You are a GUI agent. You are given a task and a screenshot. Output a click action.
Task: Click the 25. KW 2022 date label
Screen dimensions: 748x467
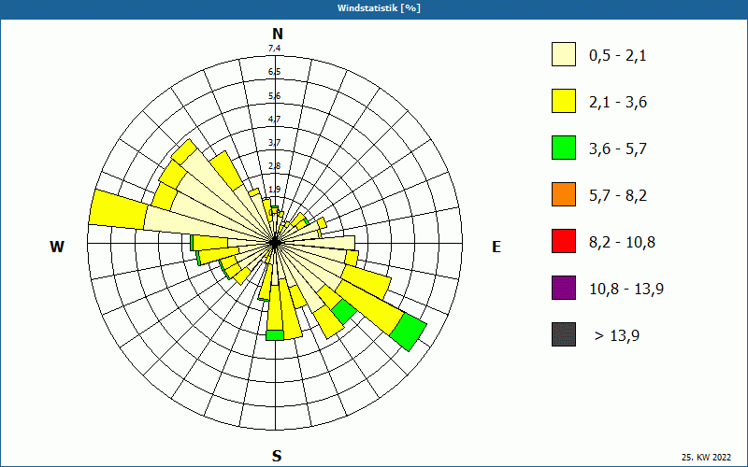tap(707, 457)
